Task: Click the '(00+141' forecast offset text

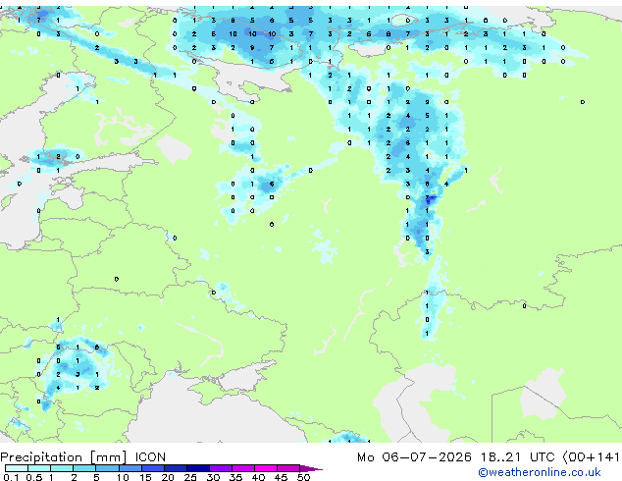Action: [591, 457]
